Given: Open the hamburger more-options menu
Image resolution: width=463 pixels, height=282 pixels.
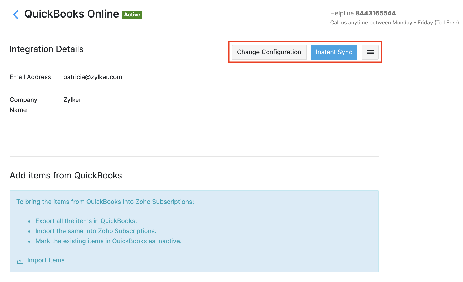Looking at the screenshot, I should click(x=370, y=52).
